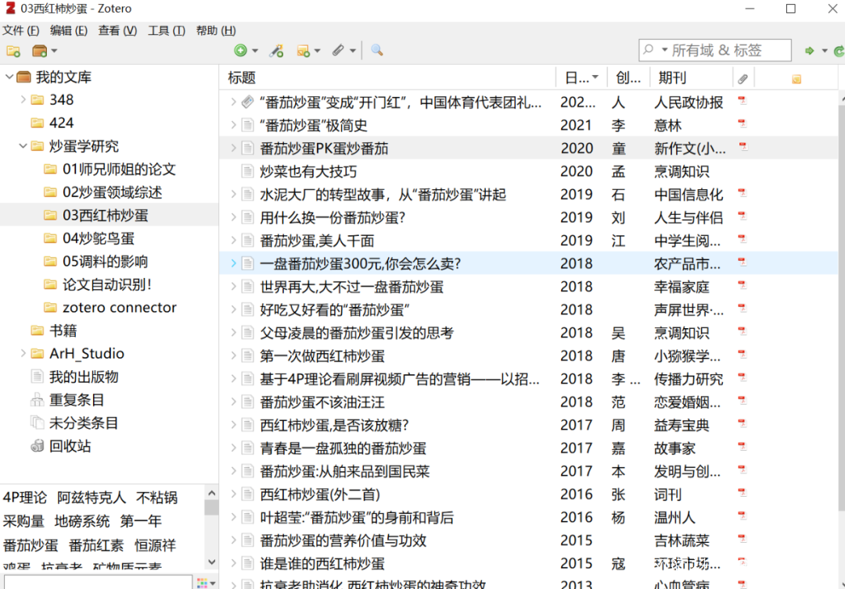
Task: Open advanced search magnifier icon
Action: 376,51
